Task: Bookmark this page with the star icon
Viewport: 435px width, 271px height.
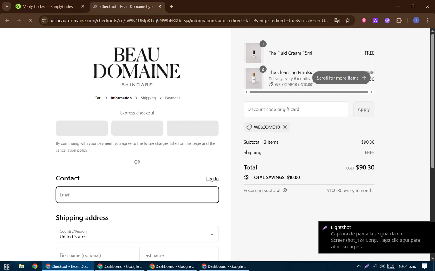Action: (x=348, y=20)
